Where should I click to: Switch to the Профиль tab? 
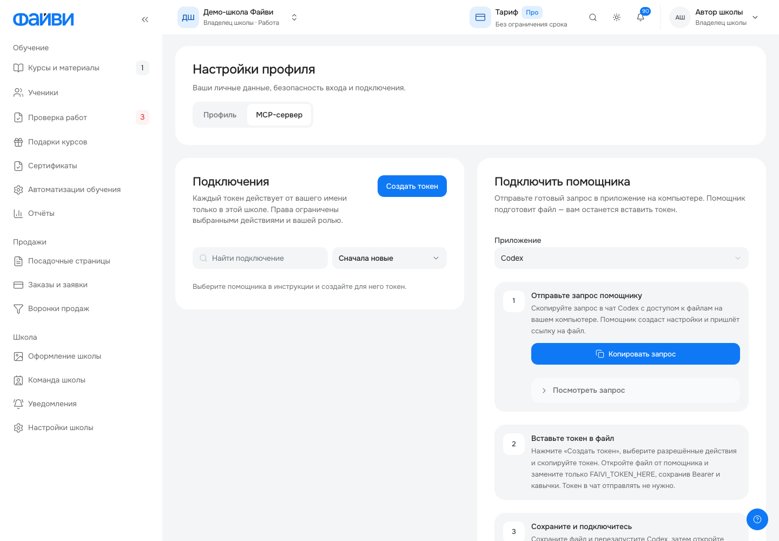tap(220, 115)
